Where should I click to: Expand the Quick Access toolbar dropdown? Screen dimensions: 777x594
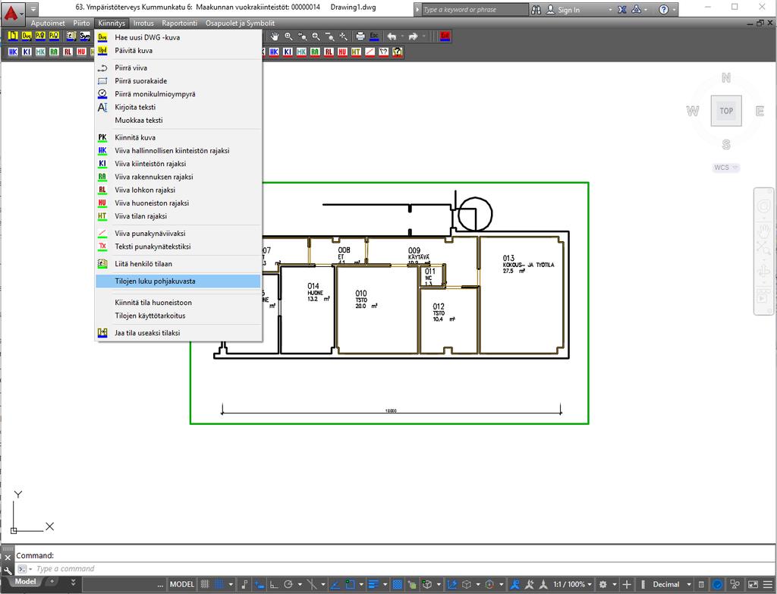pyautogui.click(x=33, y=9)
